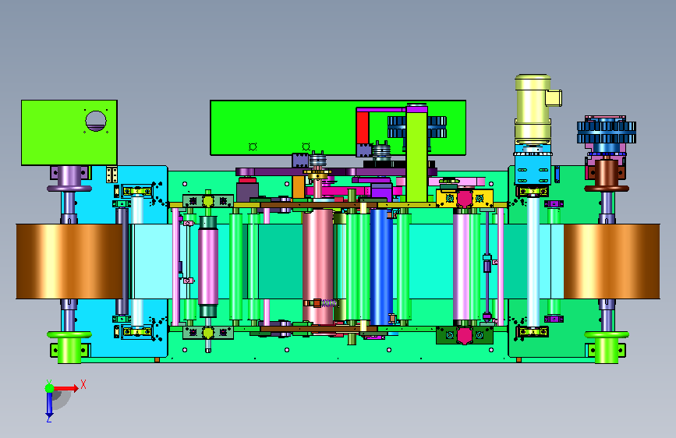Select the beige hinge on cyan plate
The image size is (676, 438).
pos(112,175)
